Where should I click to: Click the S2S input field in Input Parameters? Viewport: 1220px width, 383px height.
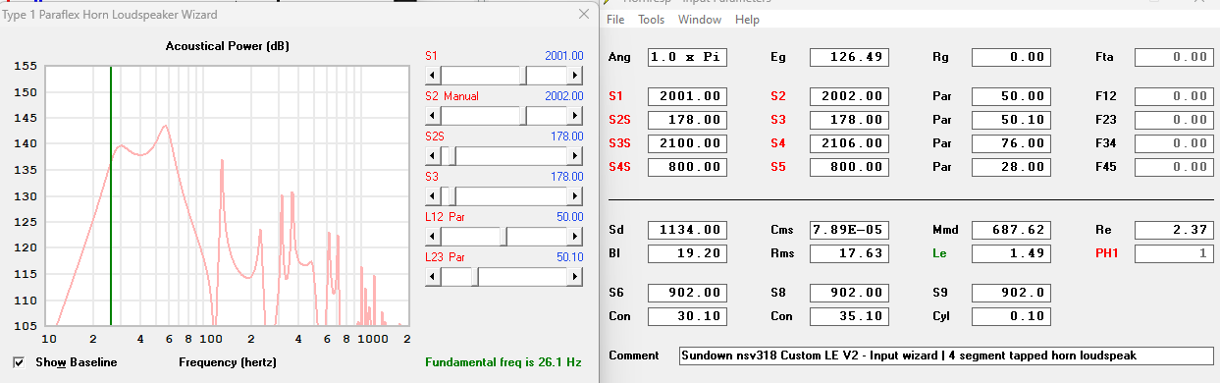[x=687, y=120]
